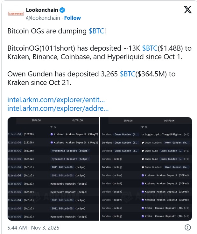This screenshot has height=234, width=197.
Task: Click the $BTC cashtag before ($364.5M)
Action: click(x=128, y=74)
